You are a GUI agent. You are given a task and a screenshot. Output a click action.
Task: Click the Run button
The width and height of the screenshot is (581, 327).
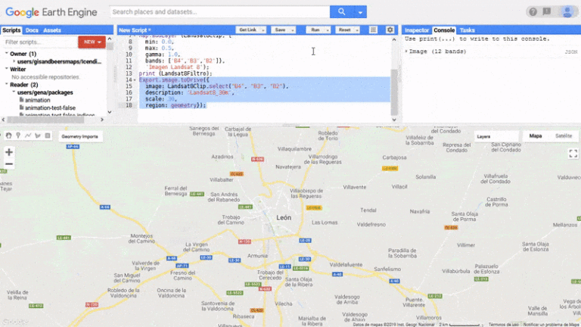315,30
